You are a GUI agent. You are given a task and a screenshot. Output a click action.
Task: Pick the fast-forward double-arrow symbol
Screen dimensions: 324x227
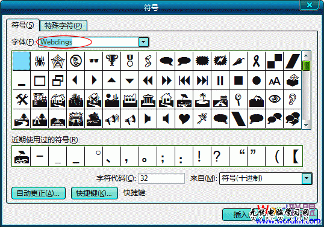click(x=166, y=80)
